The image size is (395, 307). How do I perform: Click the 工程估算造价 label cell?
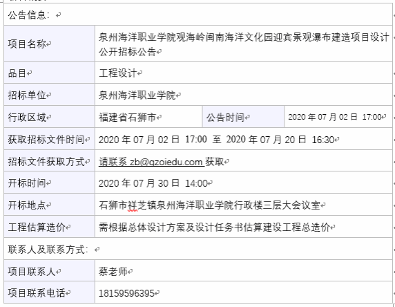point(50,227)
